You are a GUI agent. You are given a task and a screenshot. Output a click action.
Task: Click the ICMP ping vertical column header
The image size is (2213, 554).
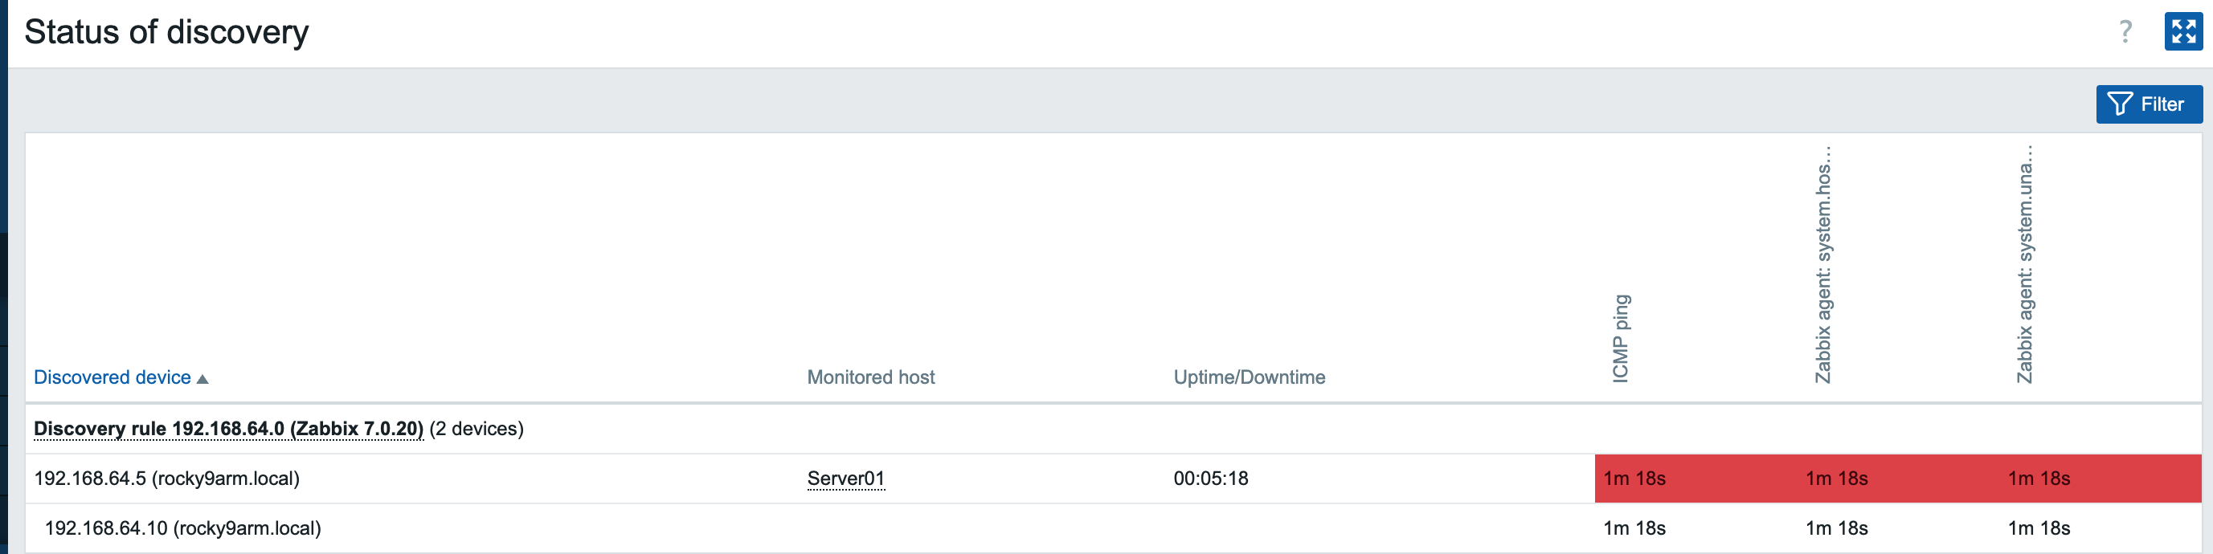point(1620,338)
